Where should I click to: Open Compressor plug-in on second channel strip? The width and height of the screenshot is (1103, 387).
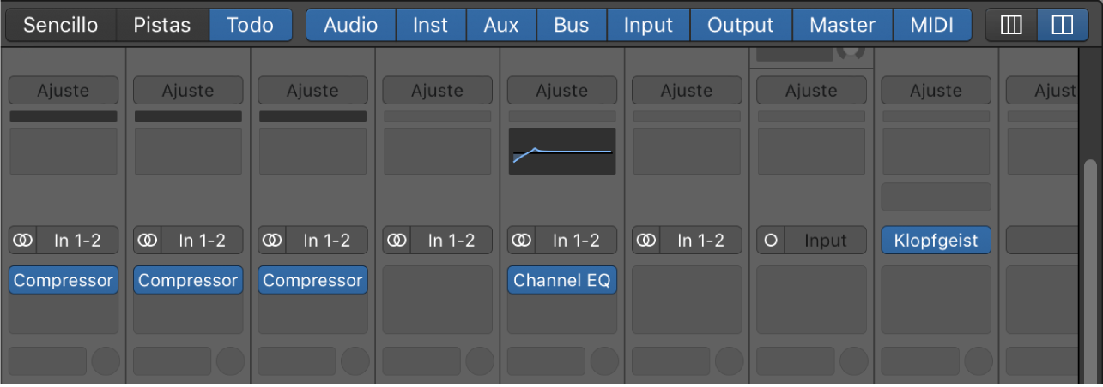[188, 280]
